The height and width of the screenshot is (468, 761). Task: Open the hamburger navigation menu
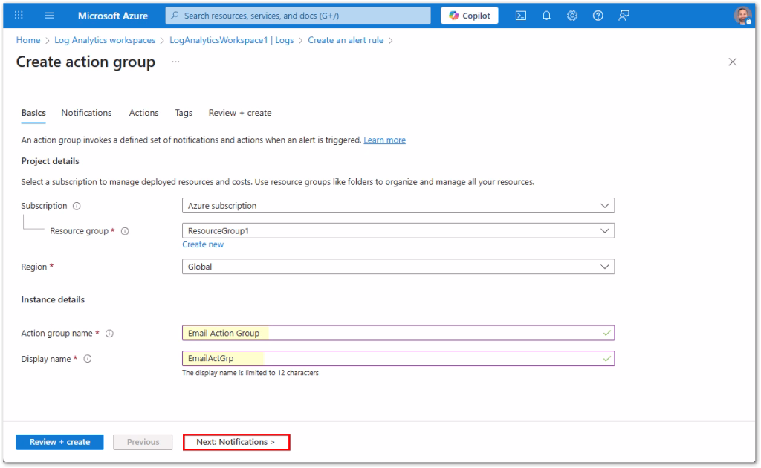tap(50, 16)
